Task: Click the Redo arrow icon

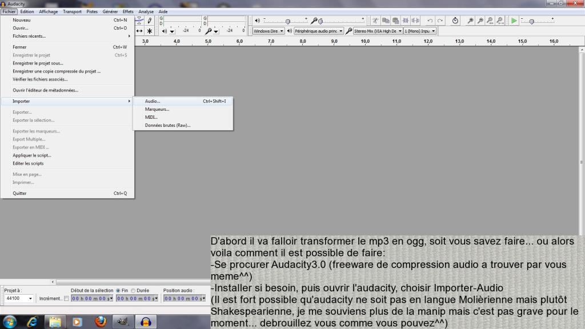Action: click(440, 21)
